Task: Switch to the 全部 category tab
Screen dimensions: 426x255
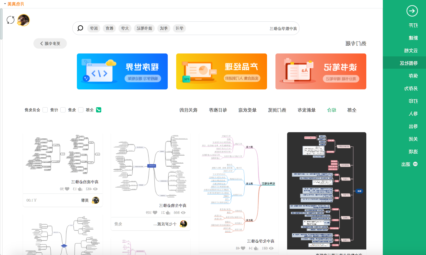Action: tap(352, 110)
